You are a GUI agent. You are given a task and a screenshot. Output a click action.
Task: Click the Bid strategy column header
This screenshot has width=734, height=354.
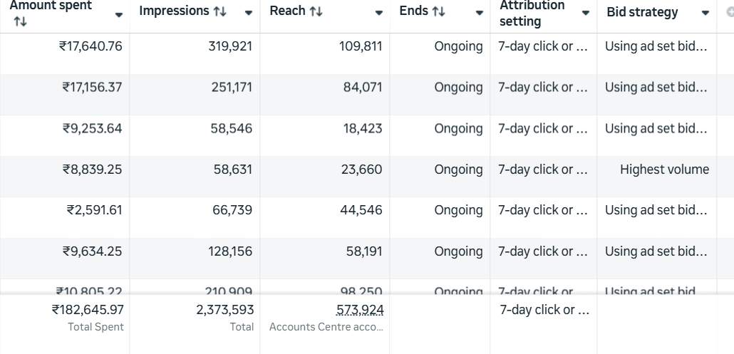(642, 13)
